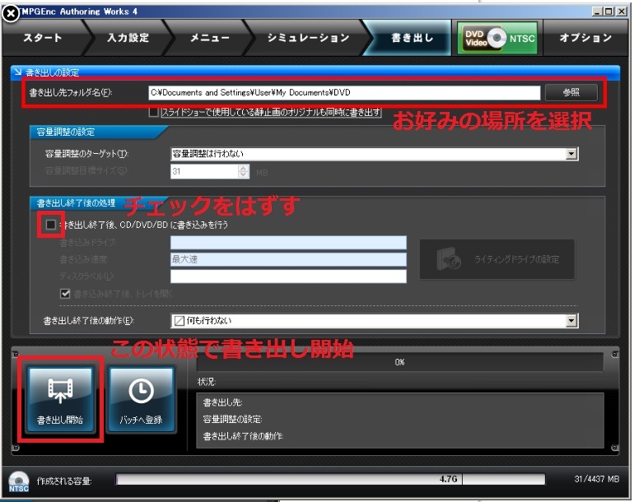Go to the メニュー tab
This screenshot has width=634, height=502.
[210, 38]
